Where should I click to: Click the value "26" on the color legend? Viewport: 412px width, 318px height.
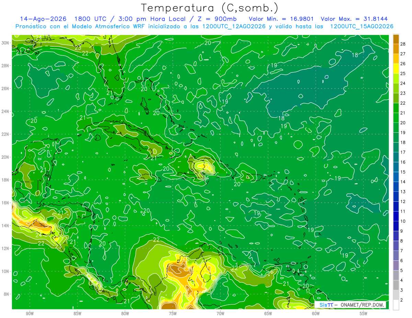coord(403,63)
